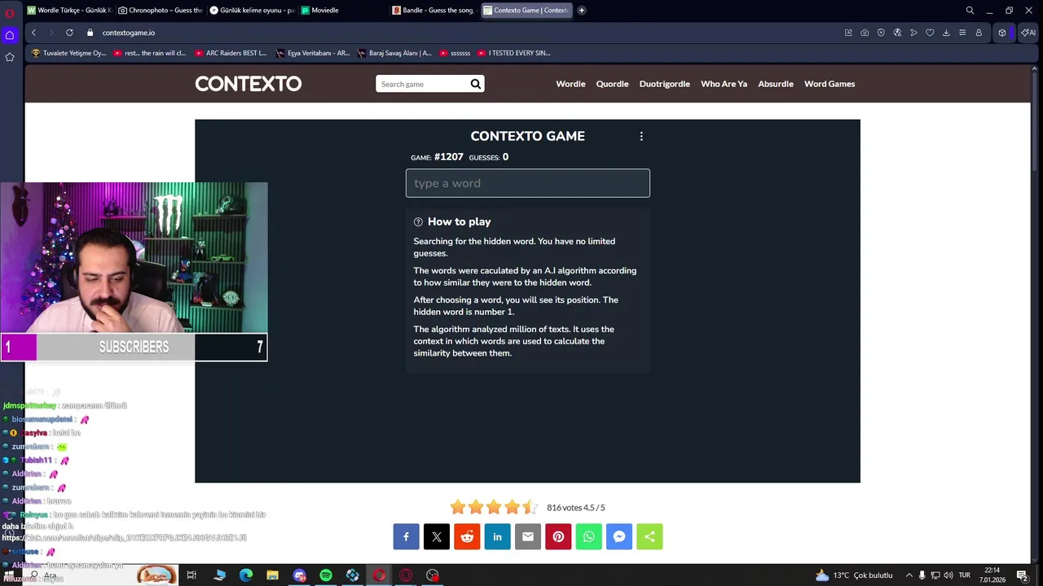This screenshot has height=586, width=1043.
Task: Click the magnifier icon in site search
Action: (x=476, y=84)
